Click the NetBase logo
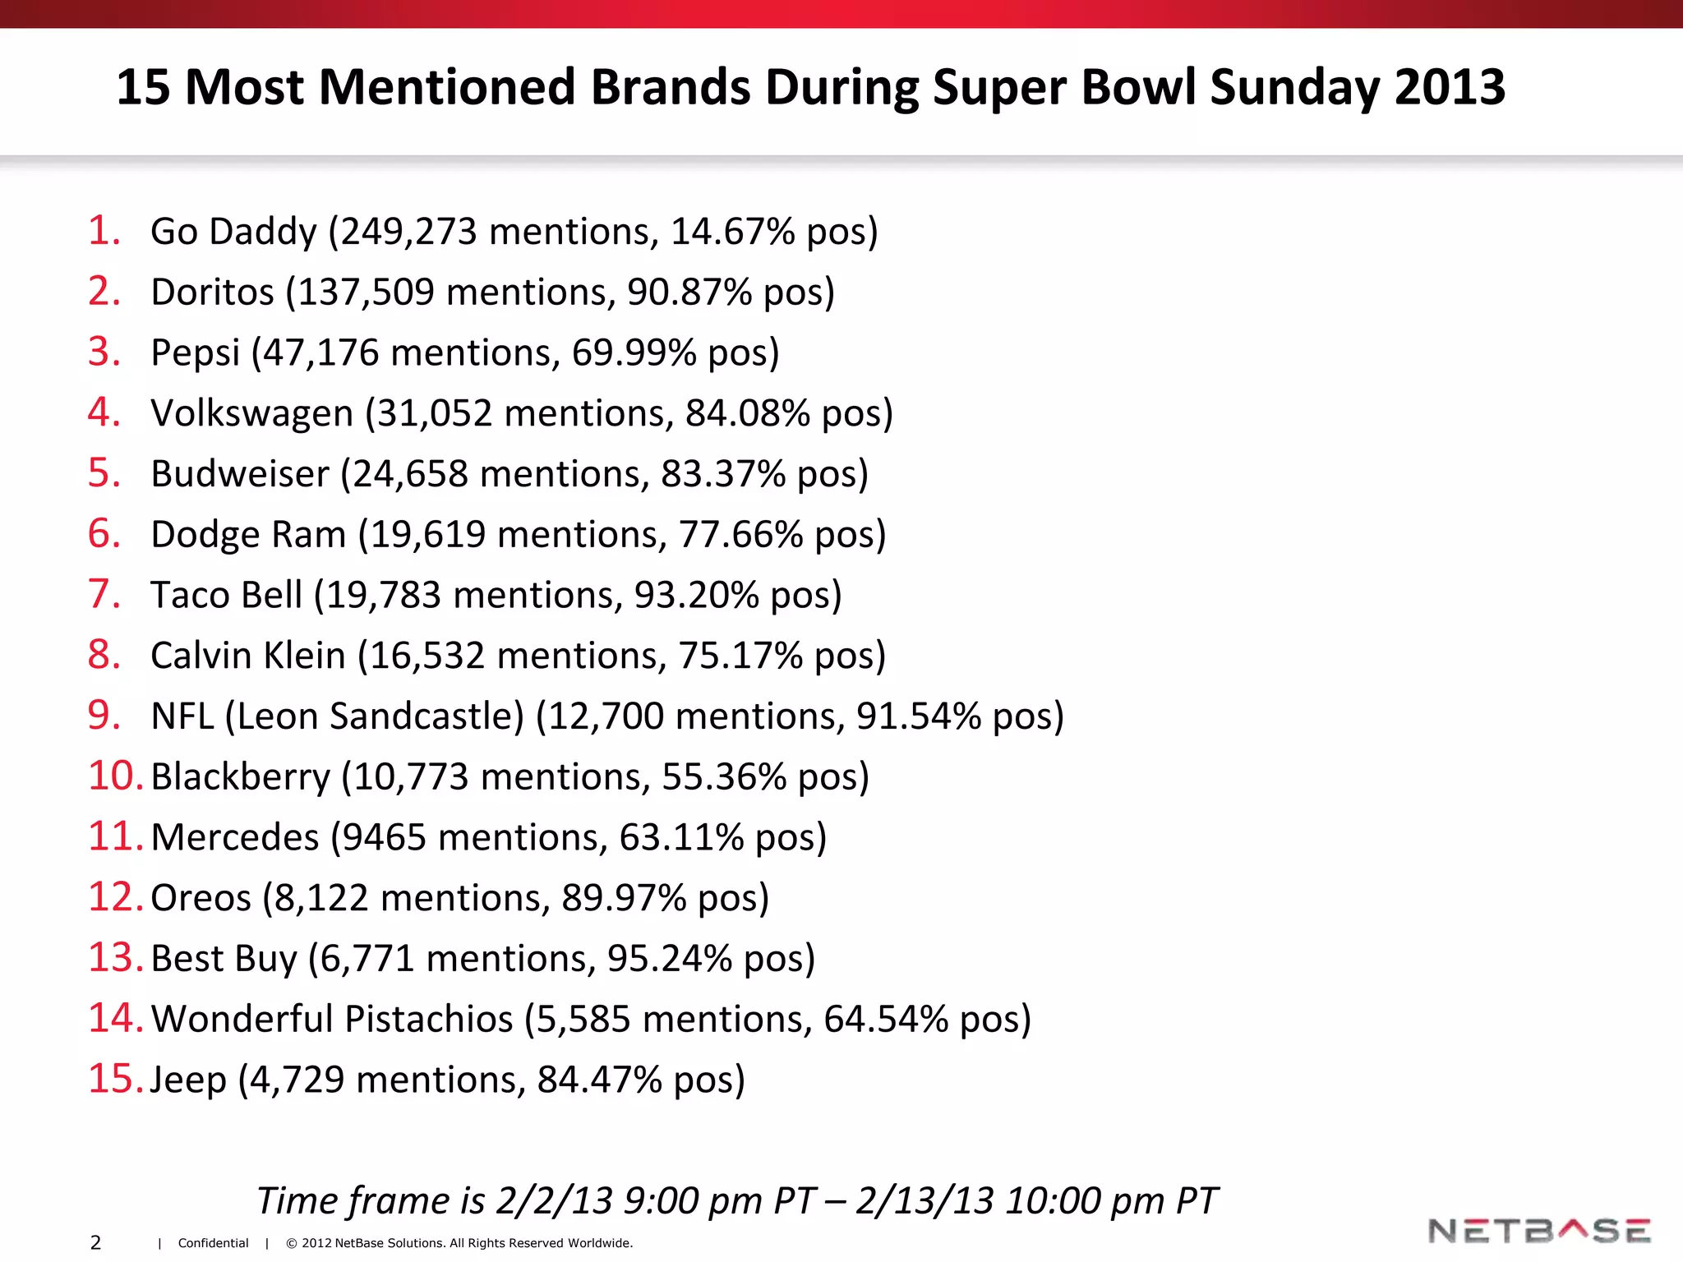Screen dimensions: 1683x1262 (x=1539, y=1230)
